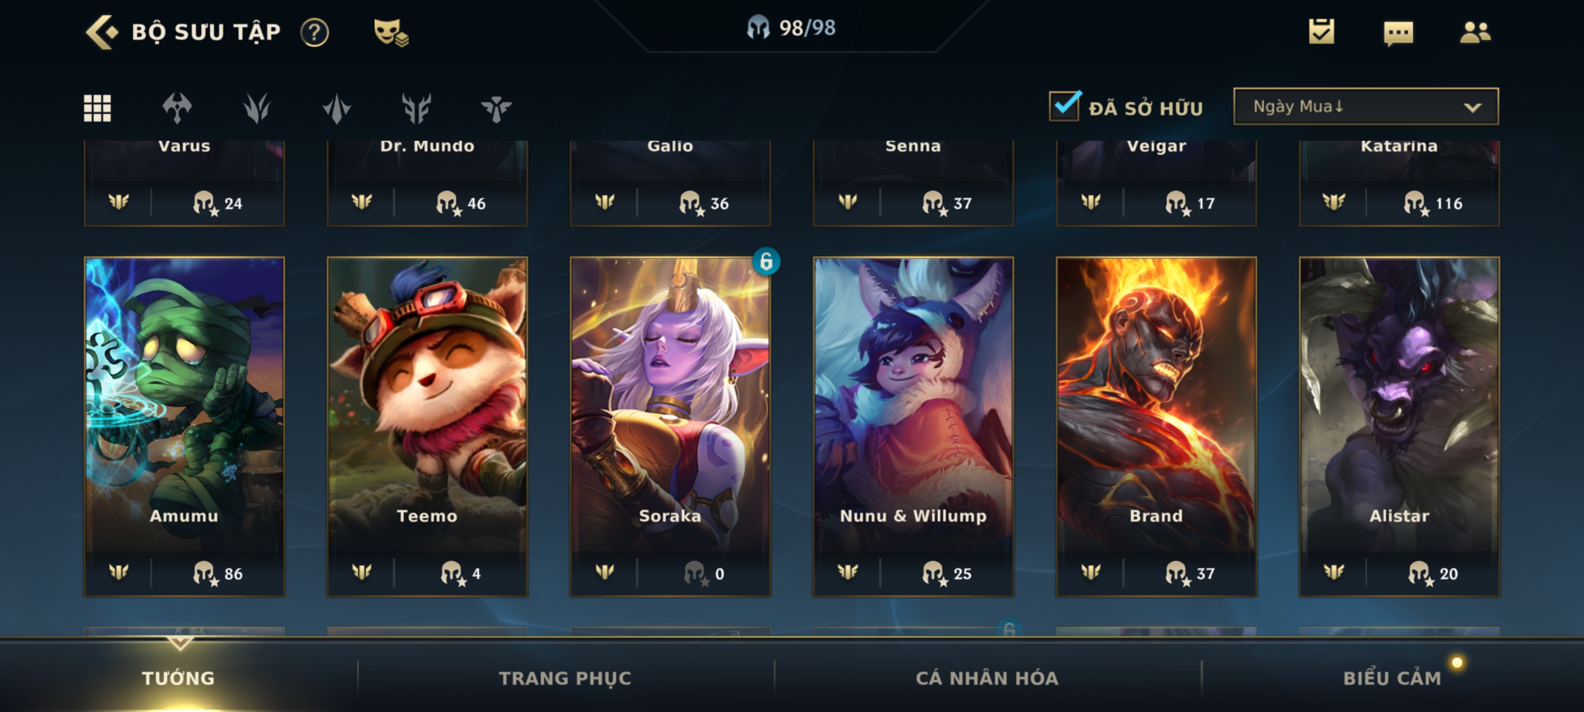Viewport: 1584px width, 712px height.
Task: Tap the 98/98 champion count indicator
Action: tap(791, 28)
